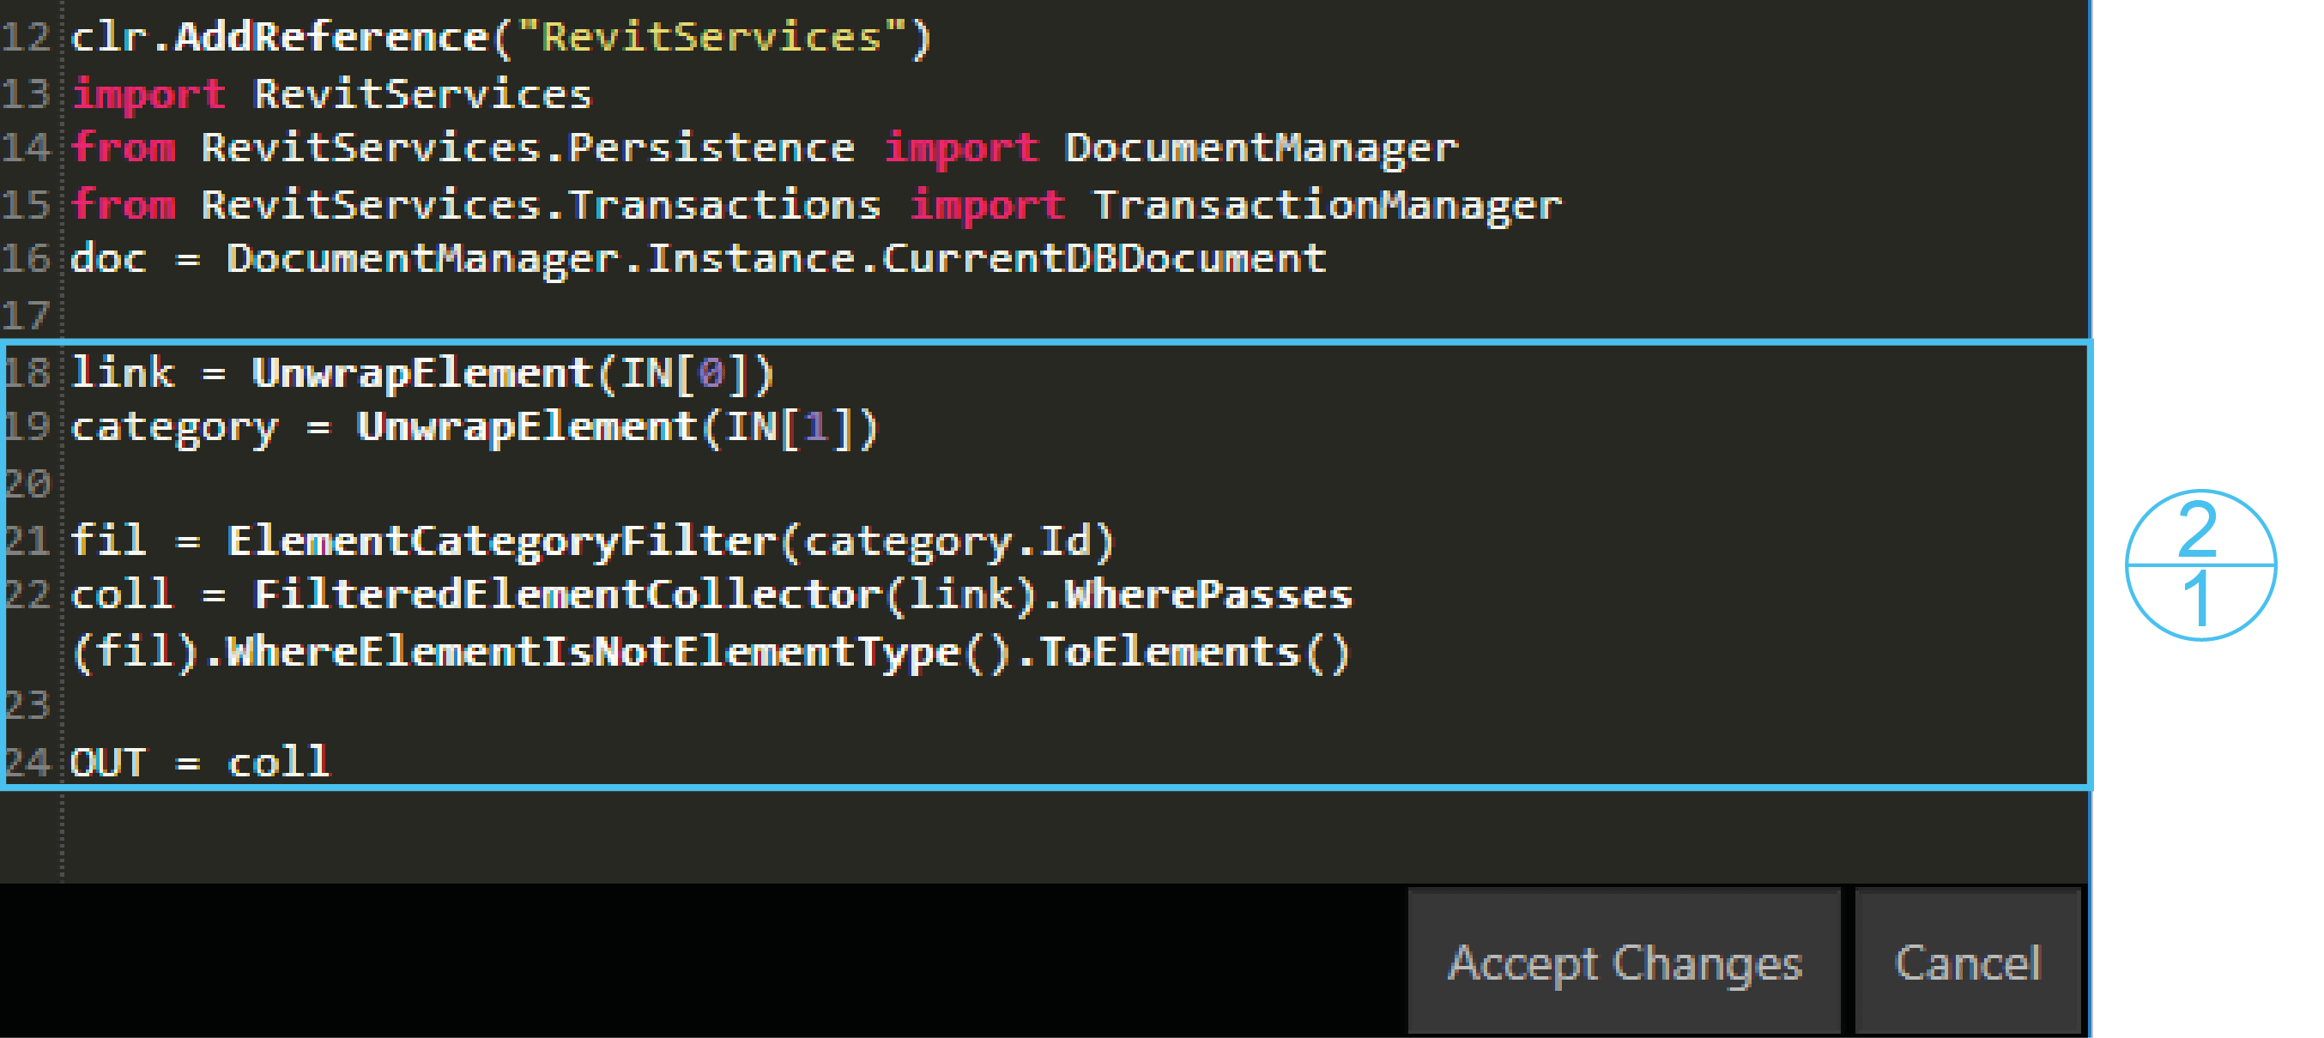Viewport: 2324px width, 1038px height.
Task: Click FilteredElementCollector text on line 22
Action: 568,595
